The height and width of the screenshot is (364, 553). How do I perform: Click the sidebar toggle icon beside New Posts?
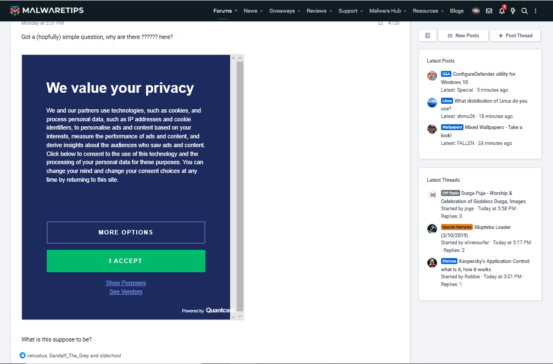click(428, 36)
